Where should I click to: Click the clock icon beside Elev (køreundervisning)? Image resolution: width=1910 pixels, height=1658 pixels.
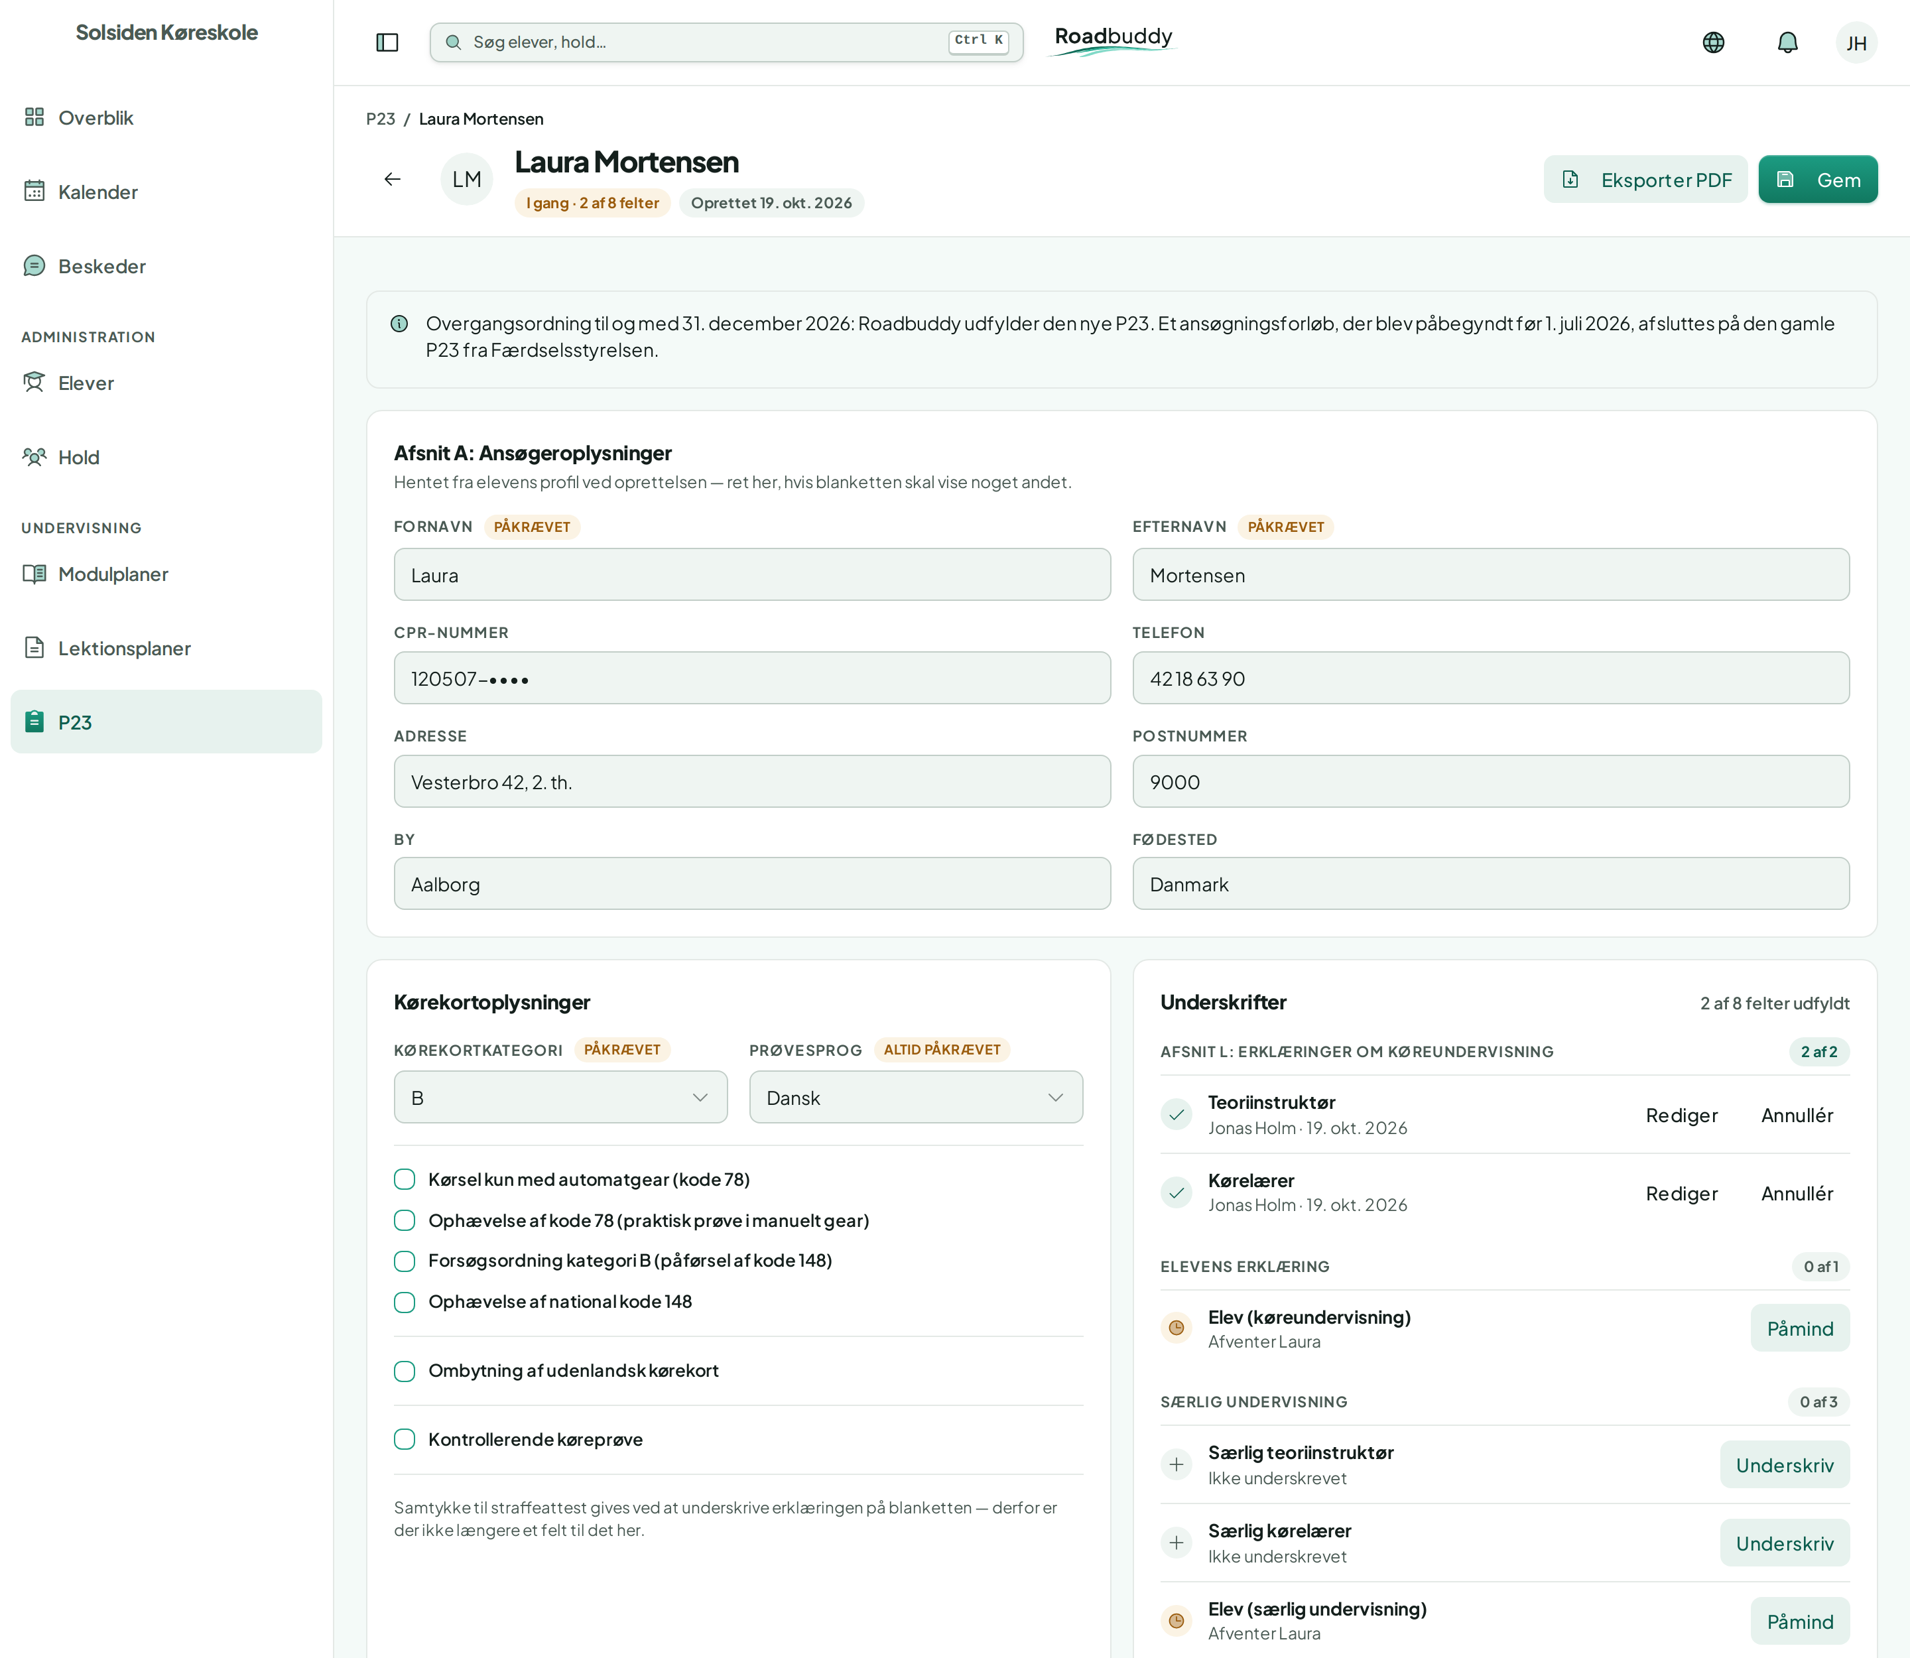click(1175, 1328)
